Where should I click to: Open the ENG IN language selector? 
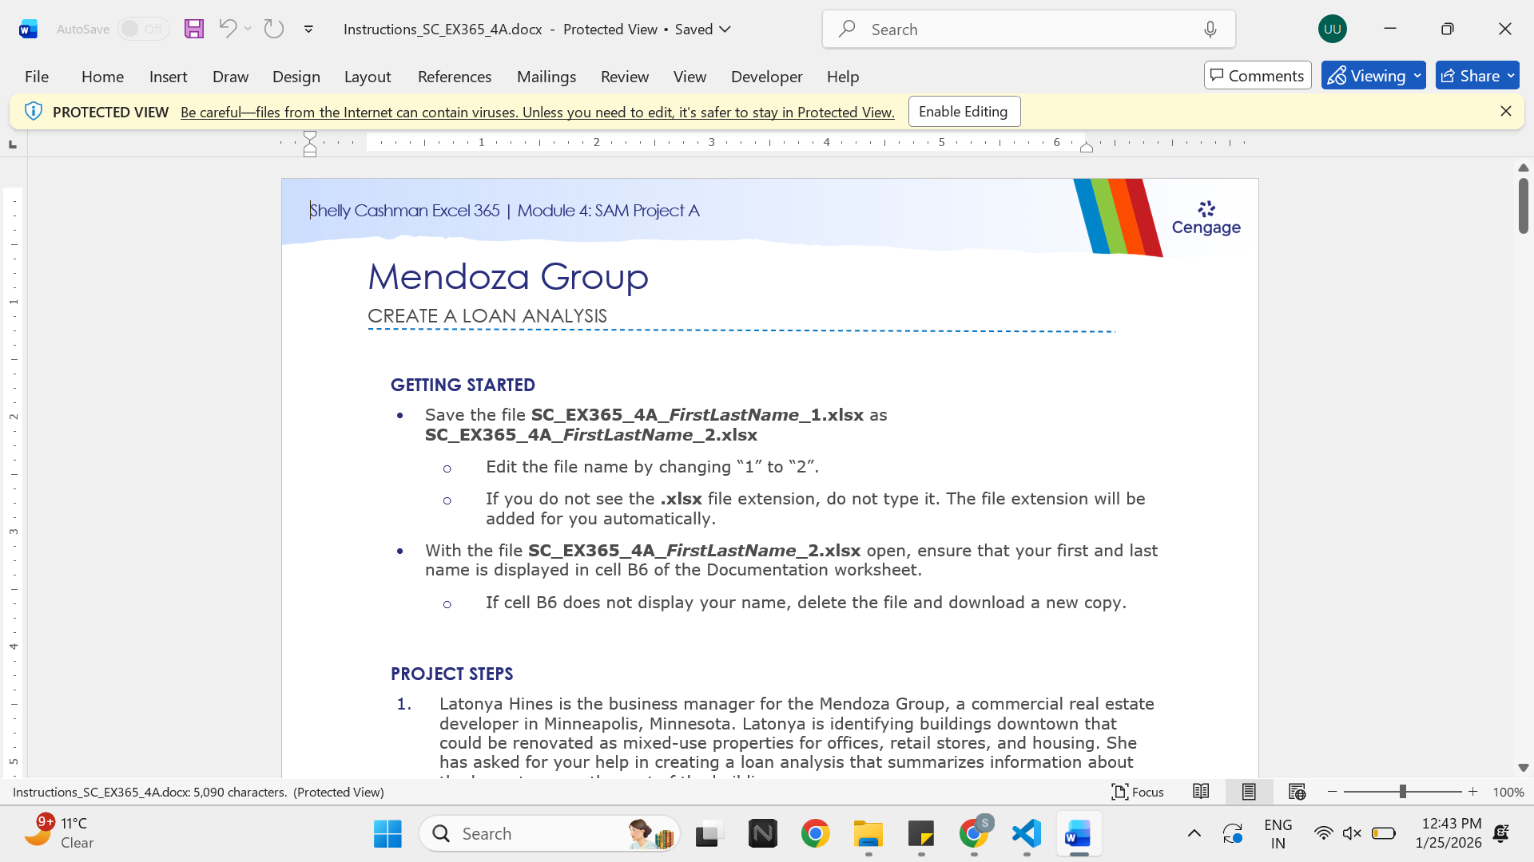point(1278,834)
